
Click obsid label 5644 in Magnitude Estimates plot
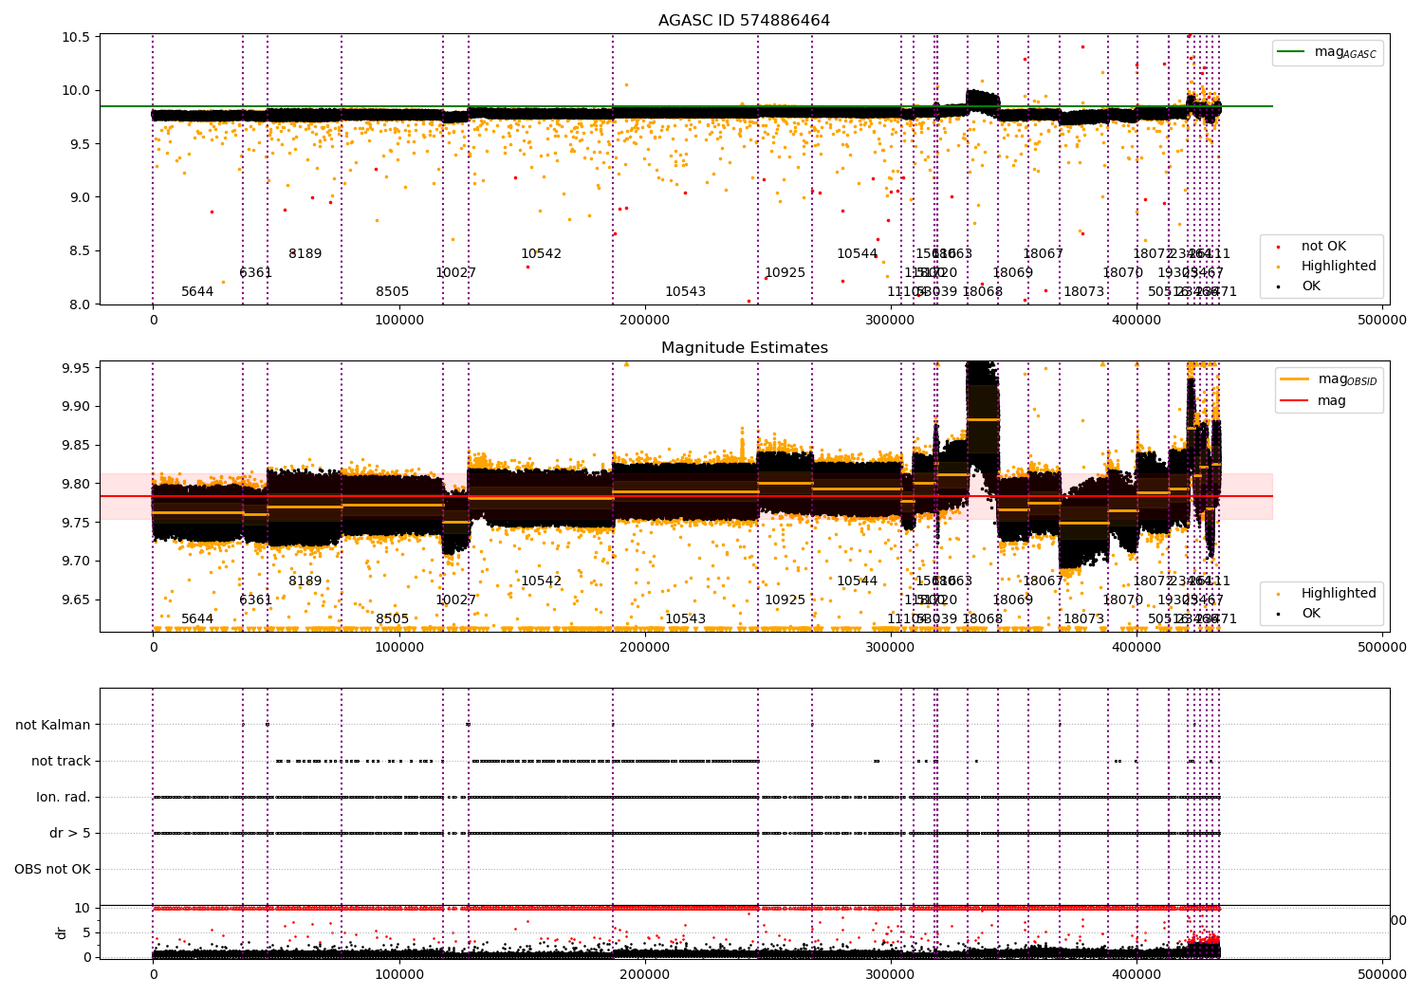point(197,619)
